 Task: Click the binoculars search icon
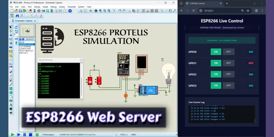17,16
